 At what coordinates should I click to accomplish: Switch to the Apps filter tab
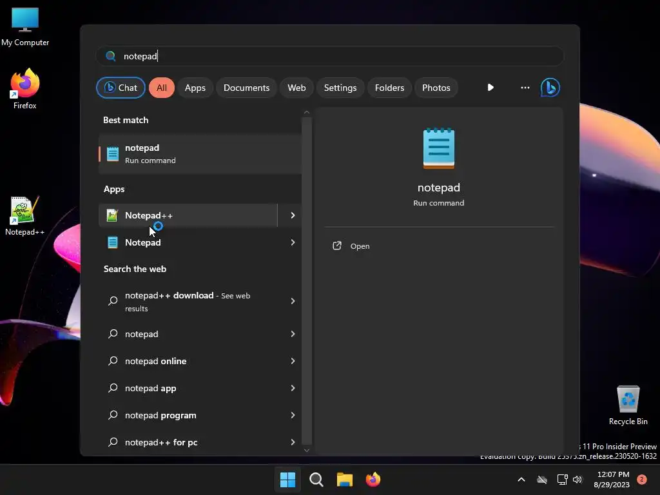[x=195, y=88]
